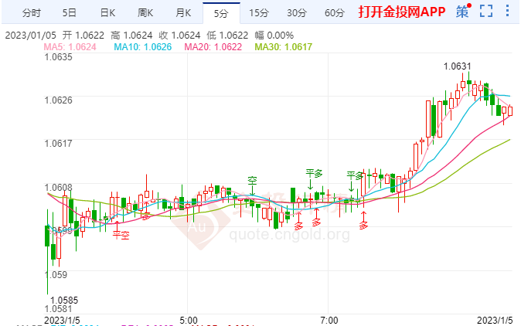Click the 1.0608 y-axis label
This screenshot has height=326, width=521.
(58, 187)
